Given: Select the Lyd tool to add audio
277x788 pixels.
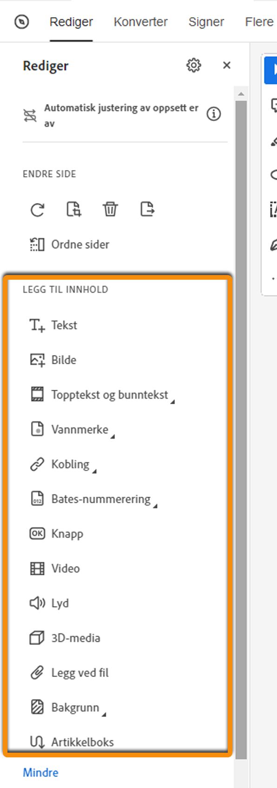Looking at the screenshot, I should 62,603.
